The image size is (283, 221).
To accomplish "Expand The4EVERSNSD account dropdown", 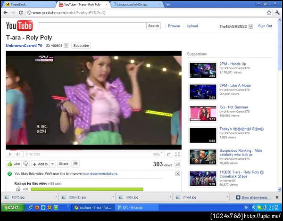I will (x=251, y=26).
